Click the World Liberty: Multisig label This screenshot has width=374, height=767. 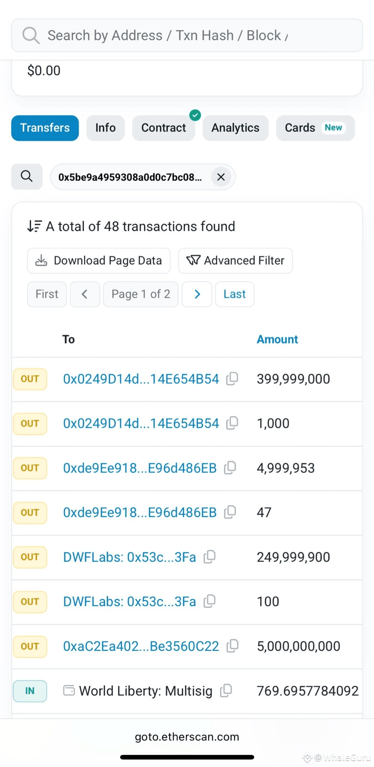(x=146, y=691)
